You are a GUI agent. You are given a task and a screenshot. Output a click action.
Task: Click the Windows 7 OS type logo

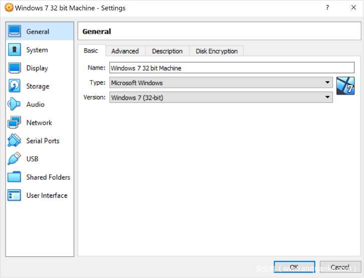pos(345,86)
